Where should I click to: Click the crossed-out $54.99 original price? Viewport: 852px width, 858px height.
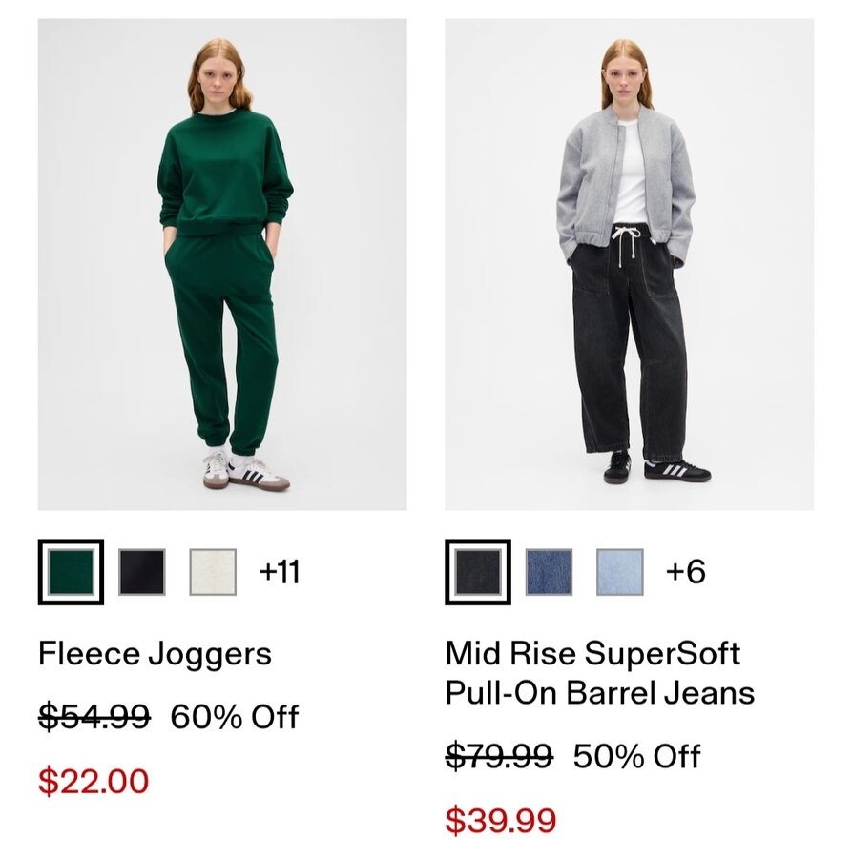coord(94,716)
